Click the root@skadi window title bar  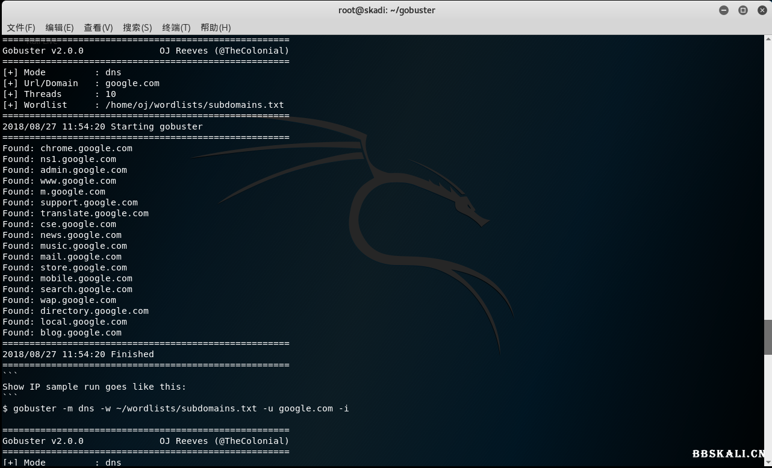tap(386, 10)
